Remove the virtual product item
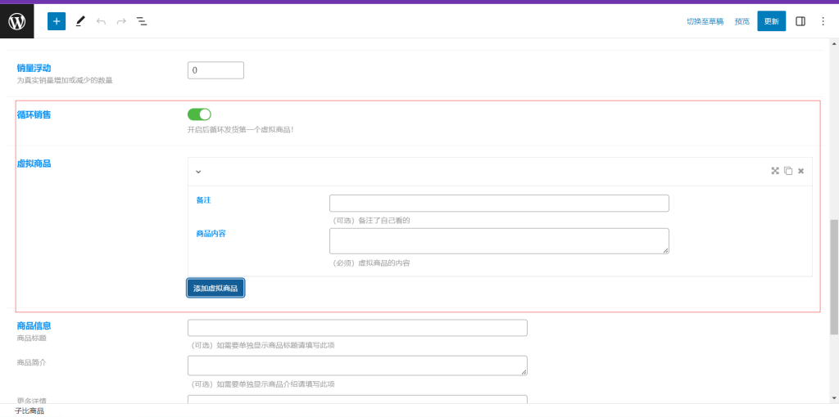 pos(801,171)
